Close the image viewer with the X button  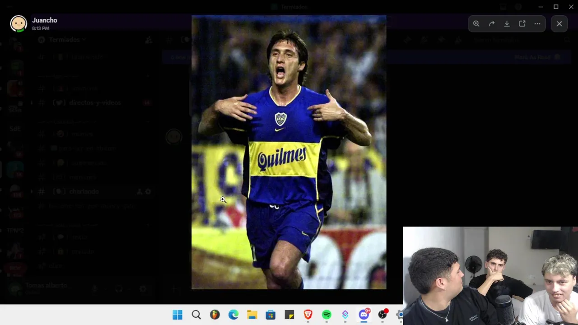(559, 23)
